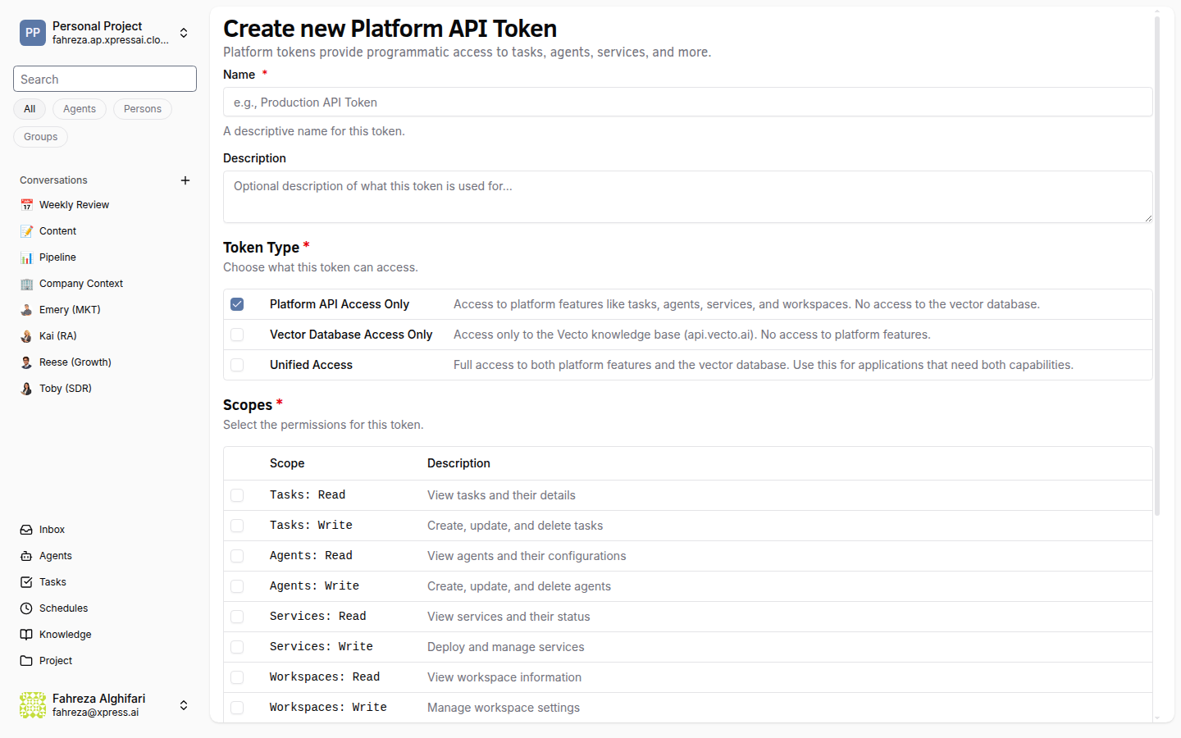Click the fahreza@xpress.ai email text

click(x=95, y=713)
